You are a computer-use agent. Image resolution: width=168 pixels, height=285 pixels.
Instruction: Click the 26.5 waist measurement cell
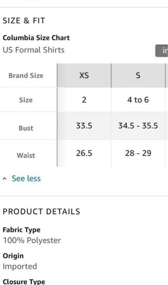(x=84, y=153)
